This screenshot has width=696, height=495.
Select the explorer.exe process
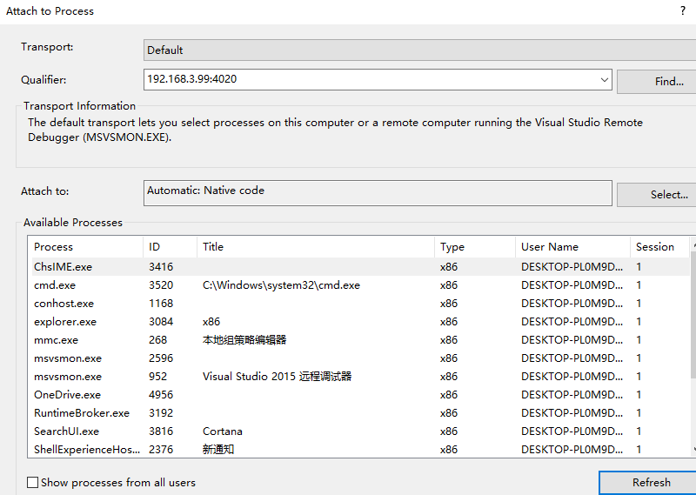[65, 322]
